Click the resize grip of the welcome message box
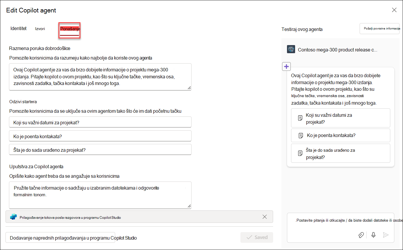403x250 pixels. click(189, 88)
